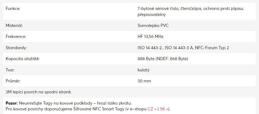Select the Průměr row label

click(13, 81)
